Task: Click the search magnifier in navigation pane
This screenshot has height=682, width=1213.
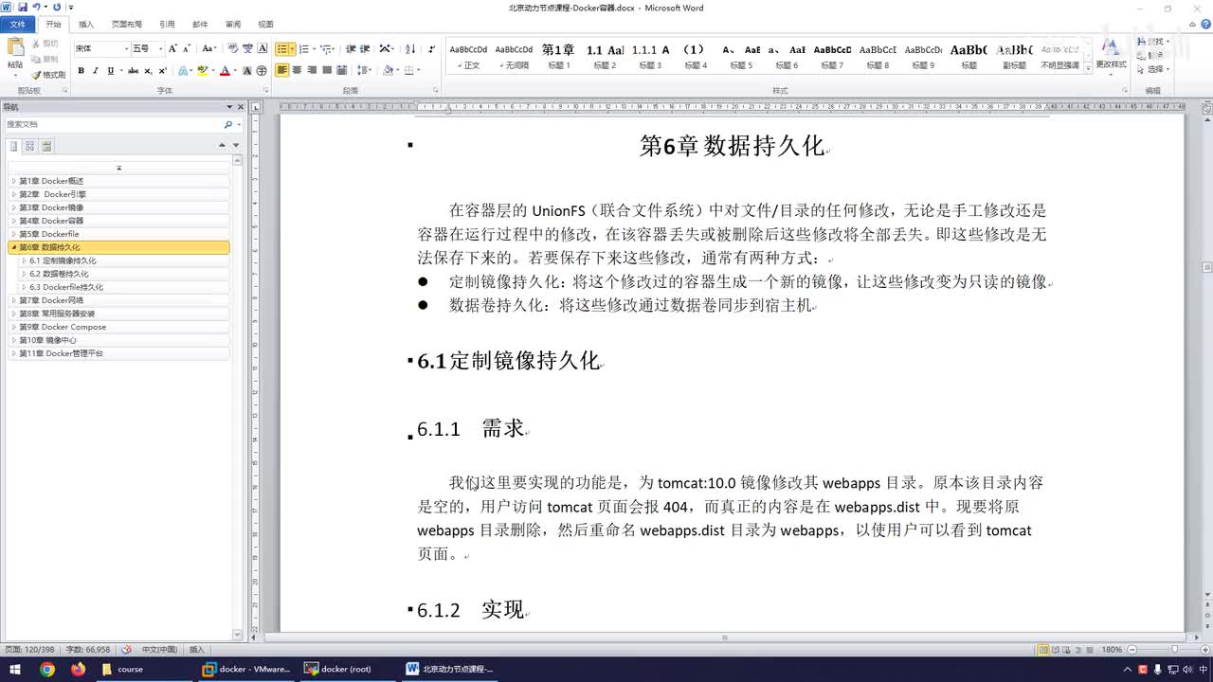Action: (227, 124)
